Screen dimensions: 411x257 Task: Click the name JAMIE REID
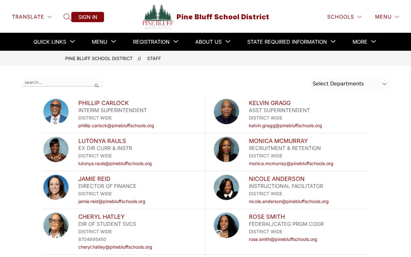tap(94, 179)
